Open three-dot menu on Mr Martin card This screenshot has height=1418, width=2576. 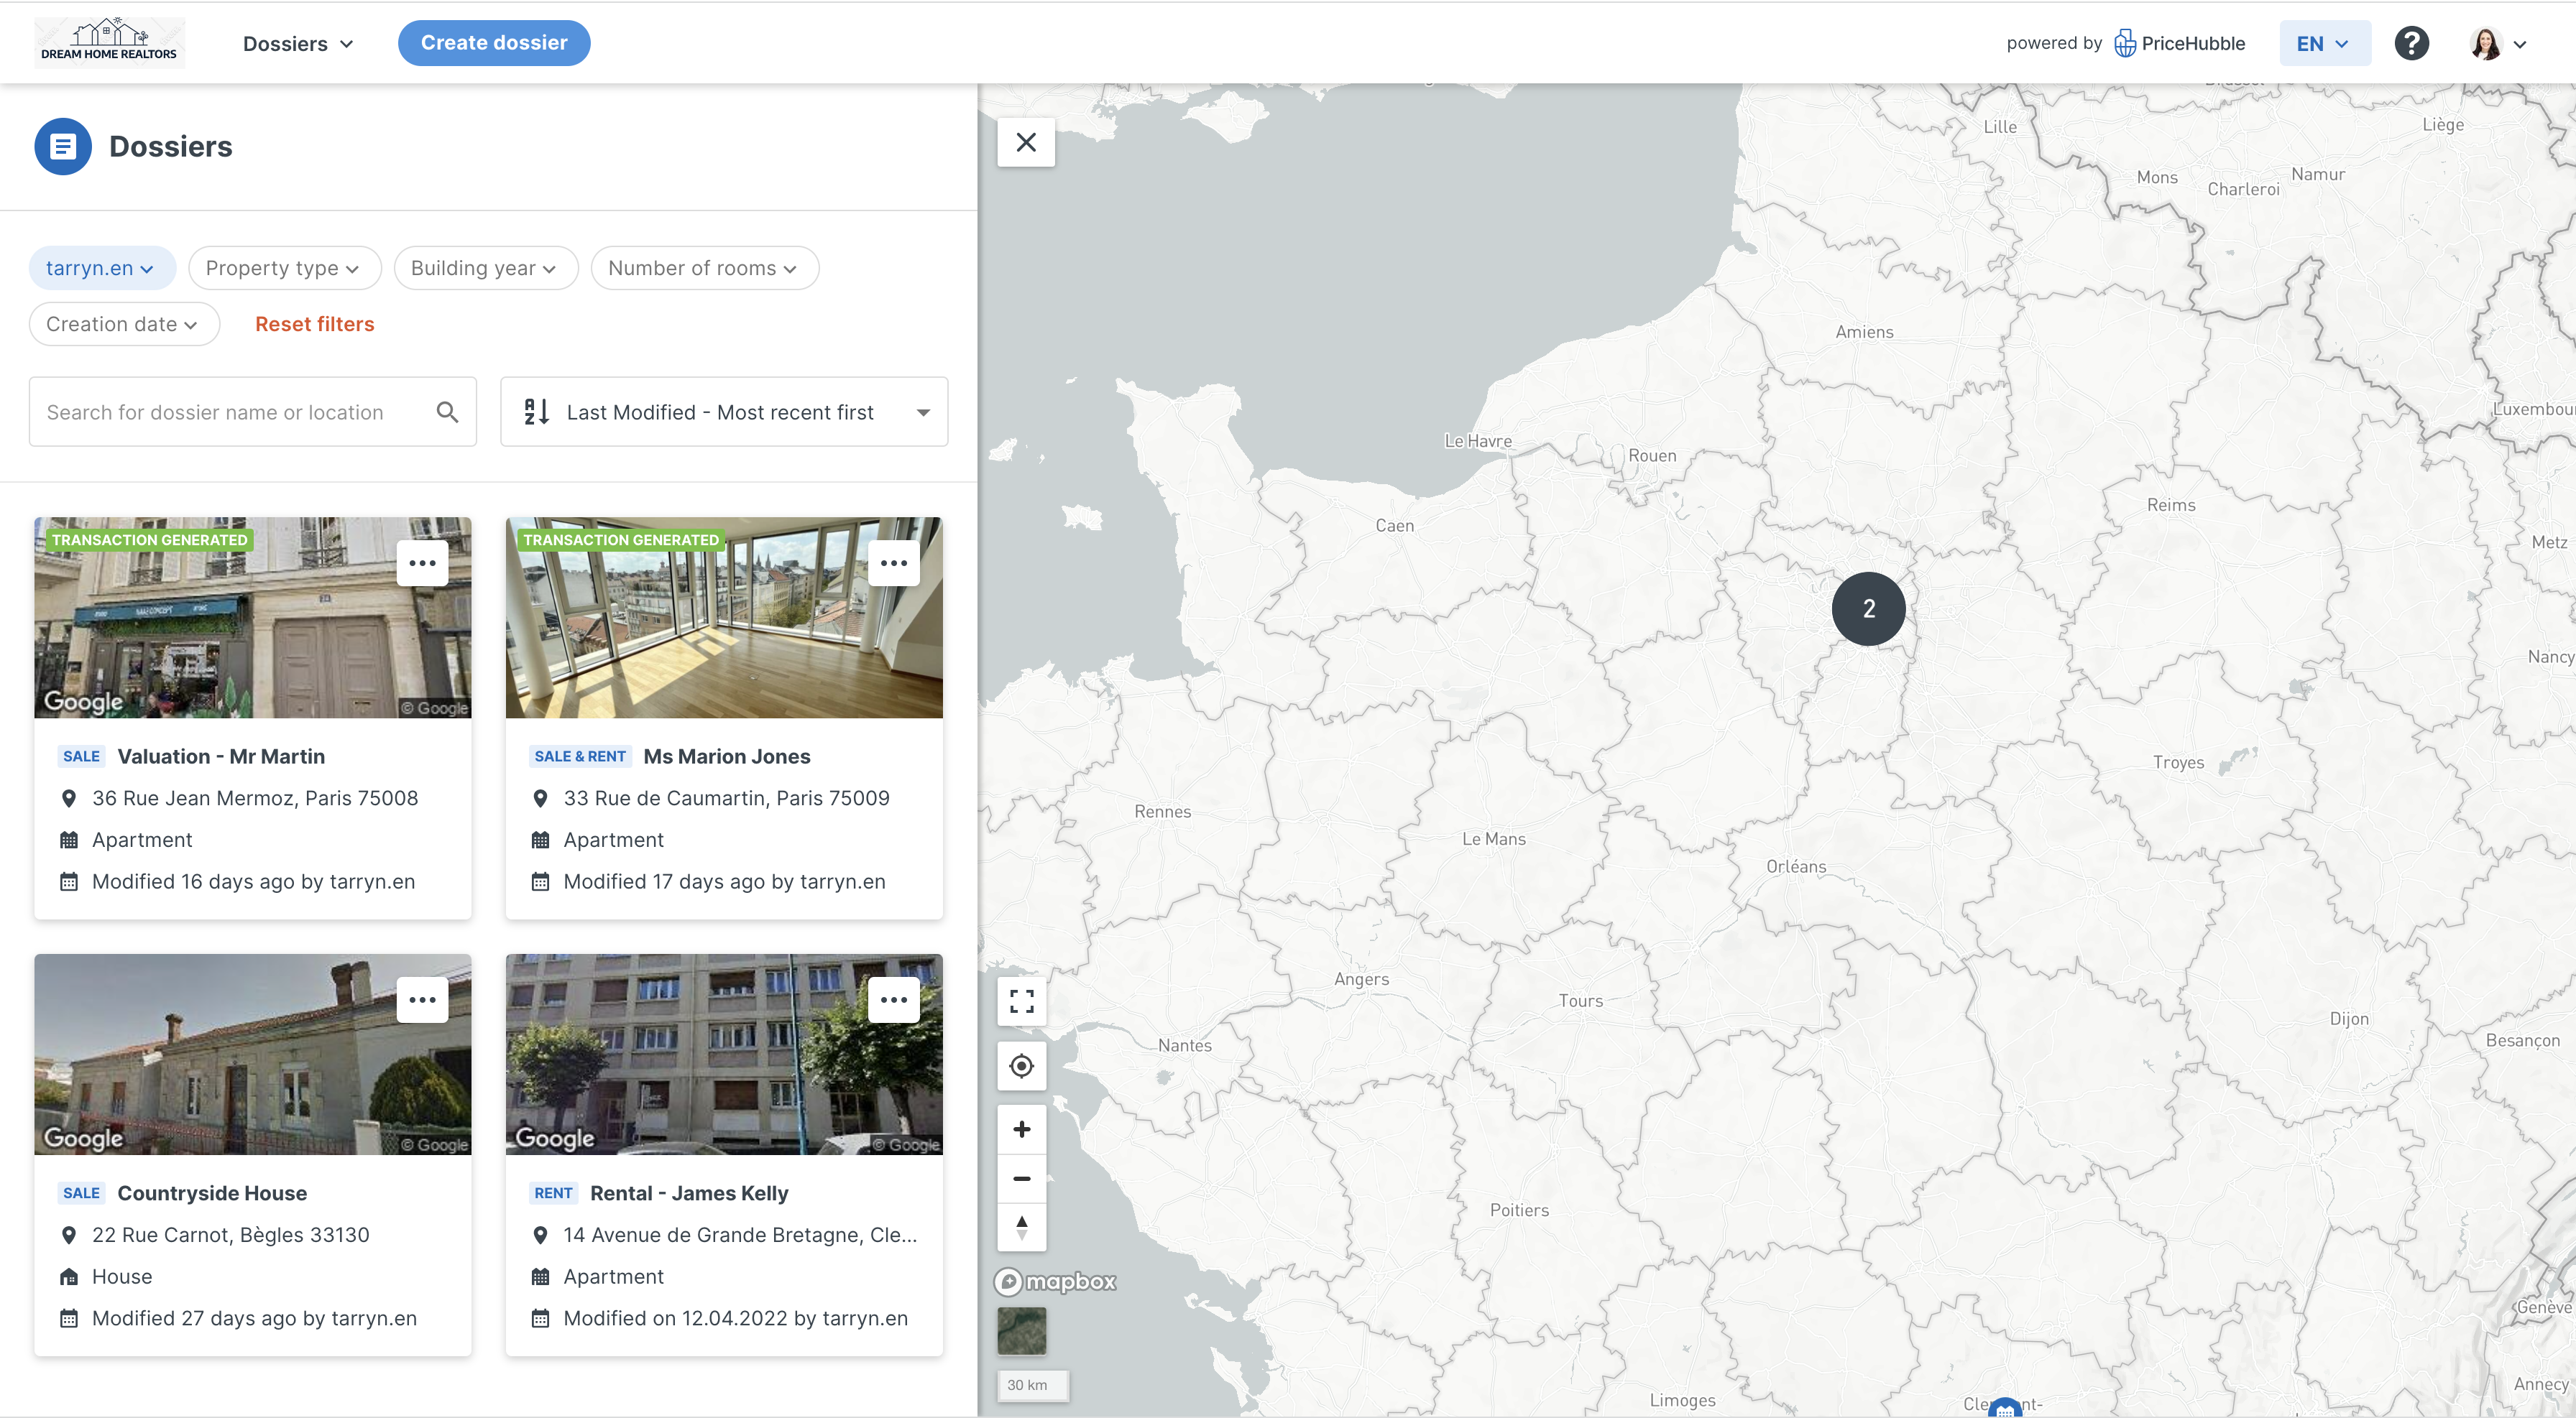pyautogui.click(x=422, y=564)
